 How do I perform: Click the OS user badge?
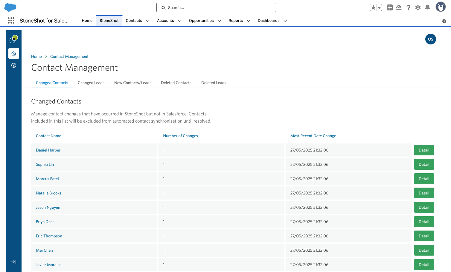(431, 39)
